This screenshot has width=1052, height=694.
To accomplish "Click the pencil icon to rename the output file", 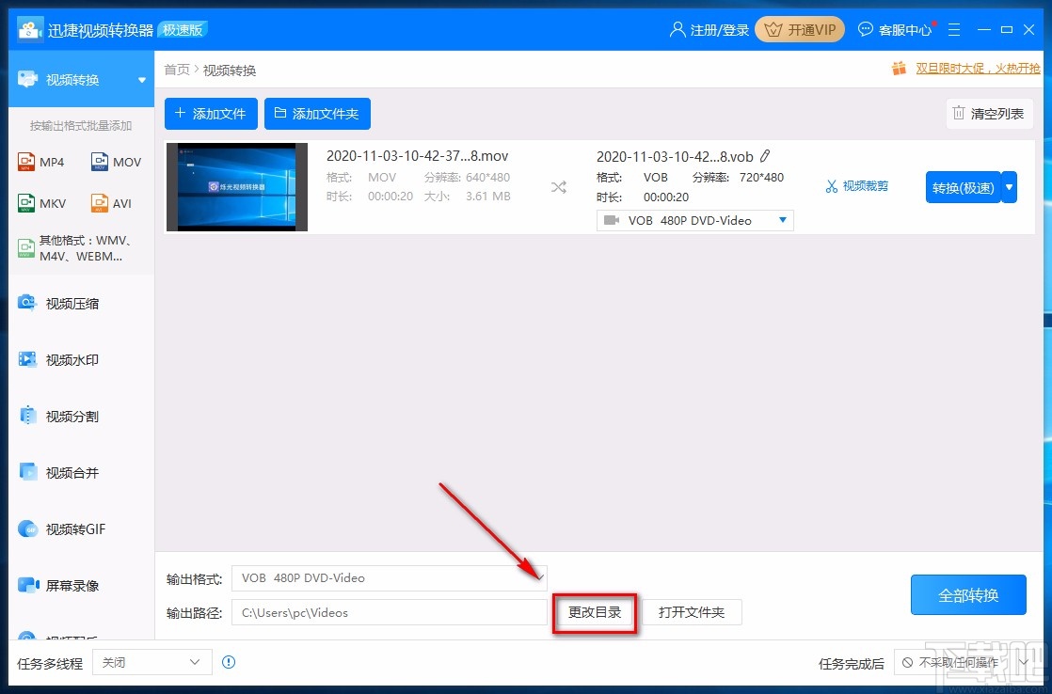I will (765, 156).
